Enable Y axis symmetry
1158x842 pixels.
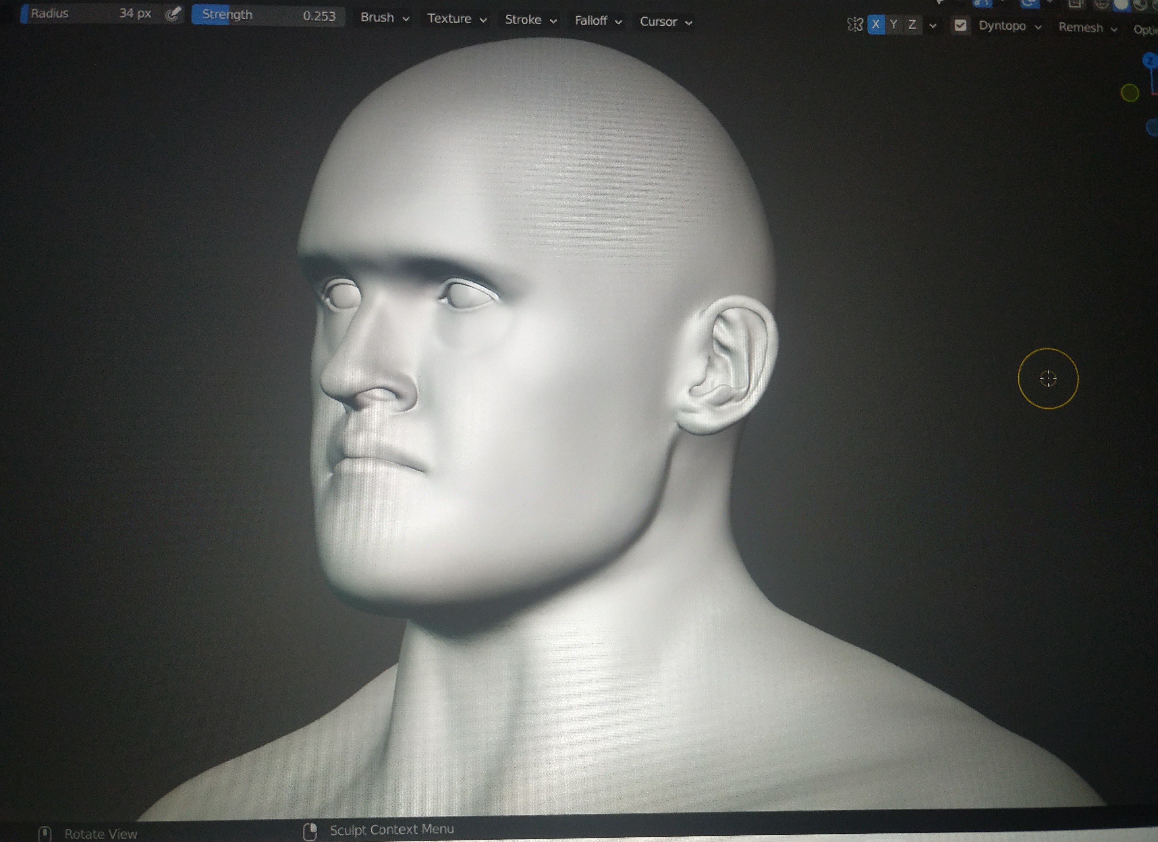[893, 24]
